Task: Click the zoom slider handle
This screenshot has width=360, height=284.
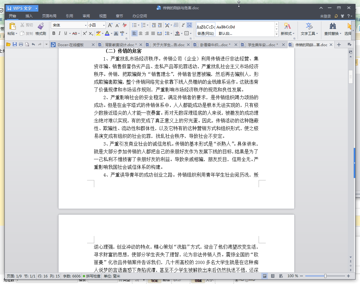Action: [325, 276]
